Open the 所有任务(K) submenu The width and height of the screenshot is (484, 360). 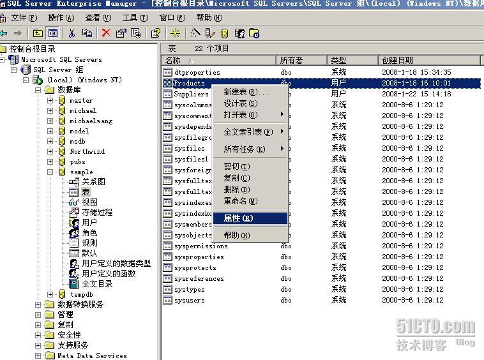click(x=250, y=149)
